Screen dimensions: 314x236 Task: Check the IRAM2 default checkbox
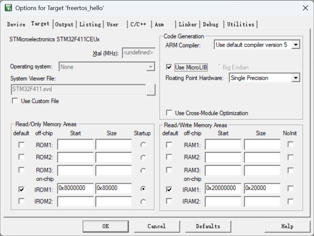[x=169, y=201]
